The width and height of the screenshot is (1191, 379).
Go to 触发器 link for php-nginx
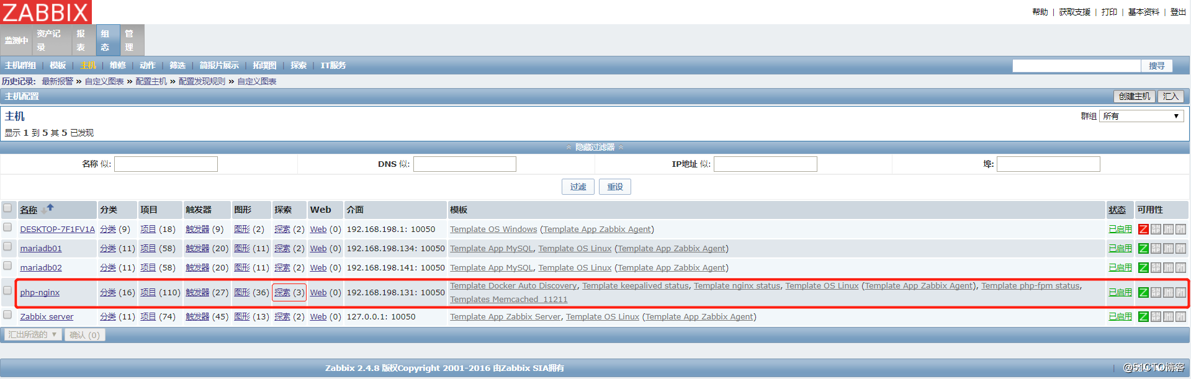tap(197, 293)
